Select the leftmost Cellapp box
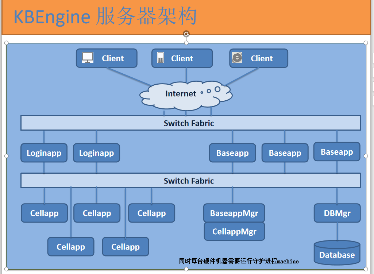Image resolution: width=374 pixels, height=274 pixels. (x=44, y=213)
